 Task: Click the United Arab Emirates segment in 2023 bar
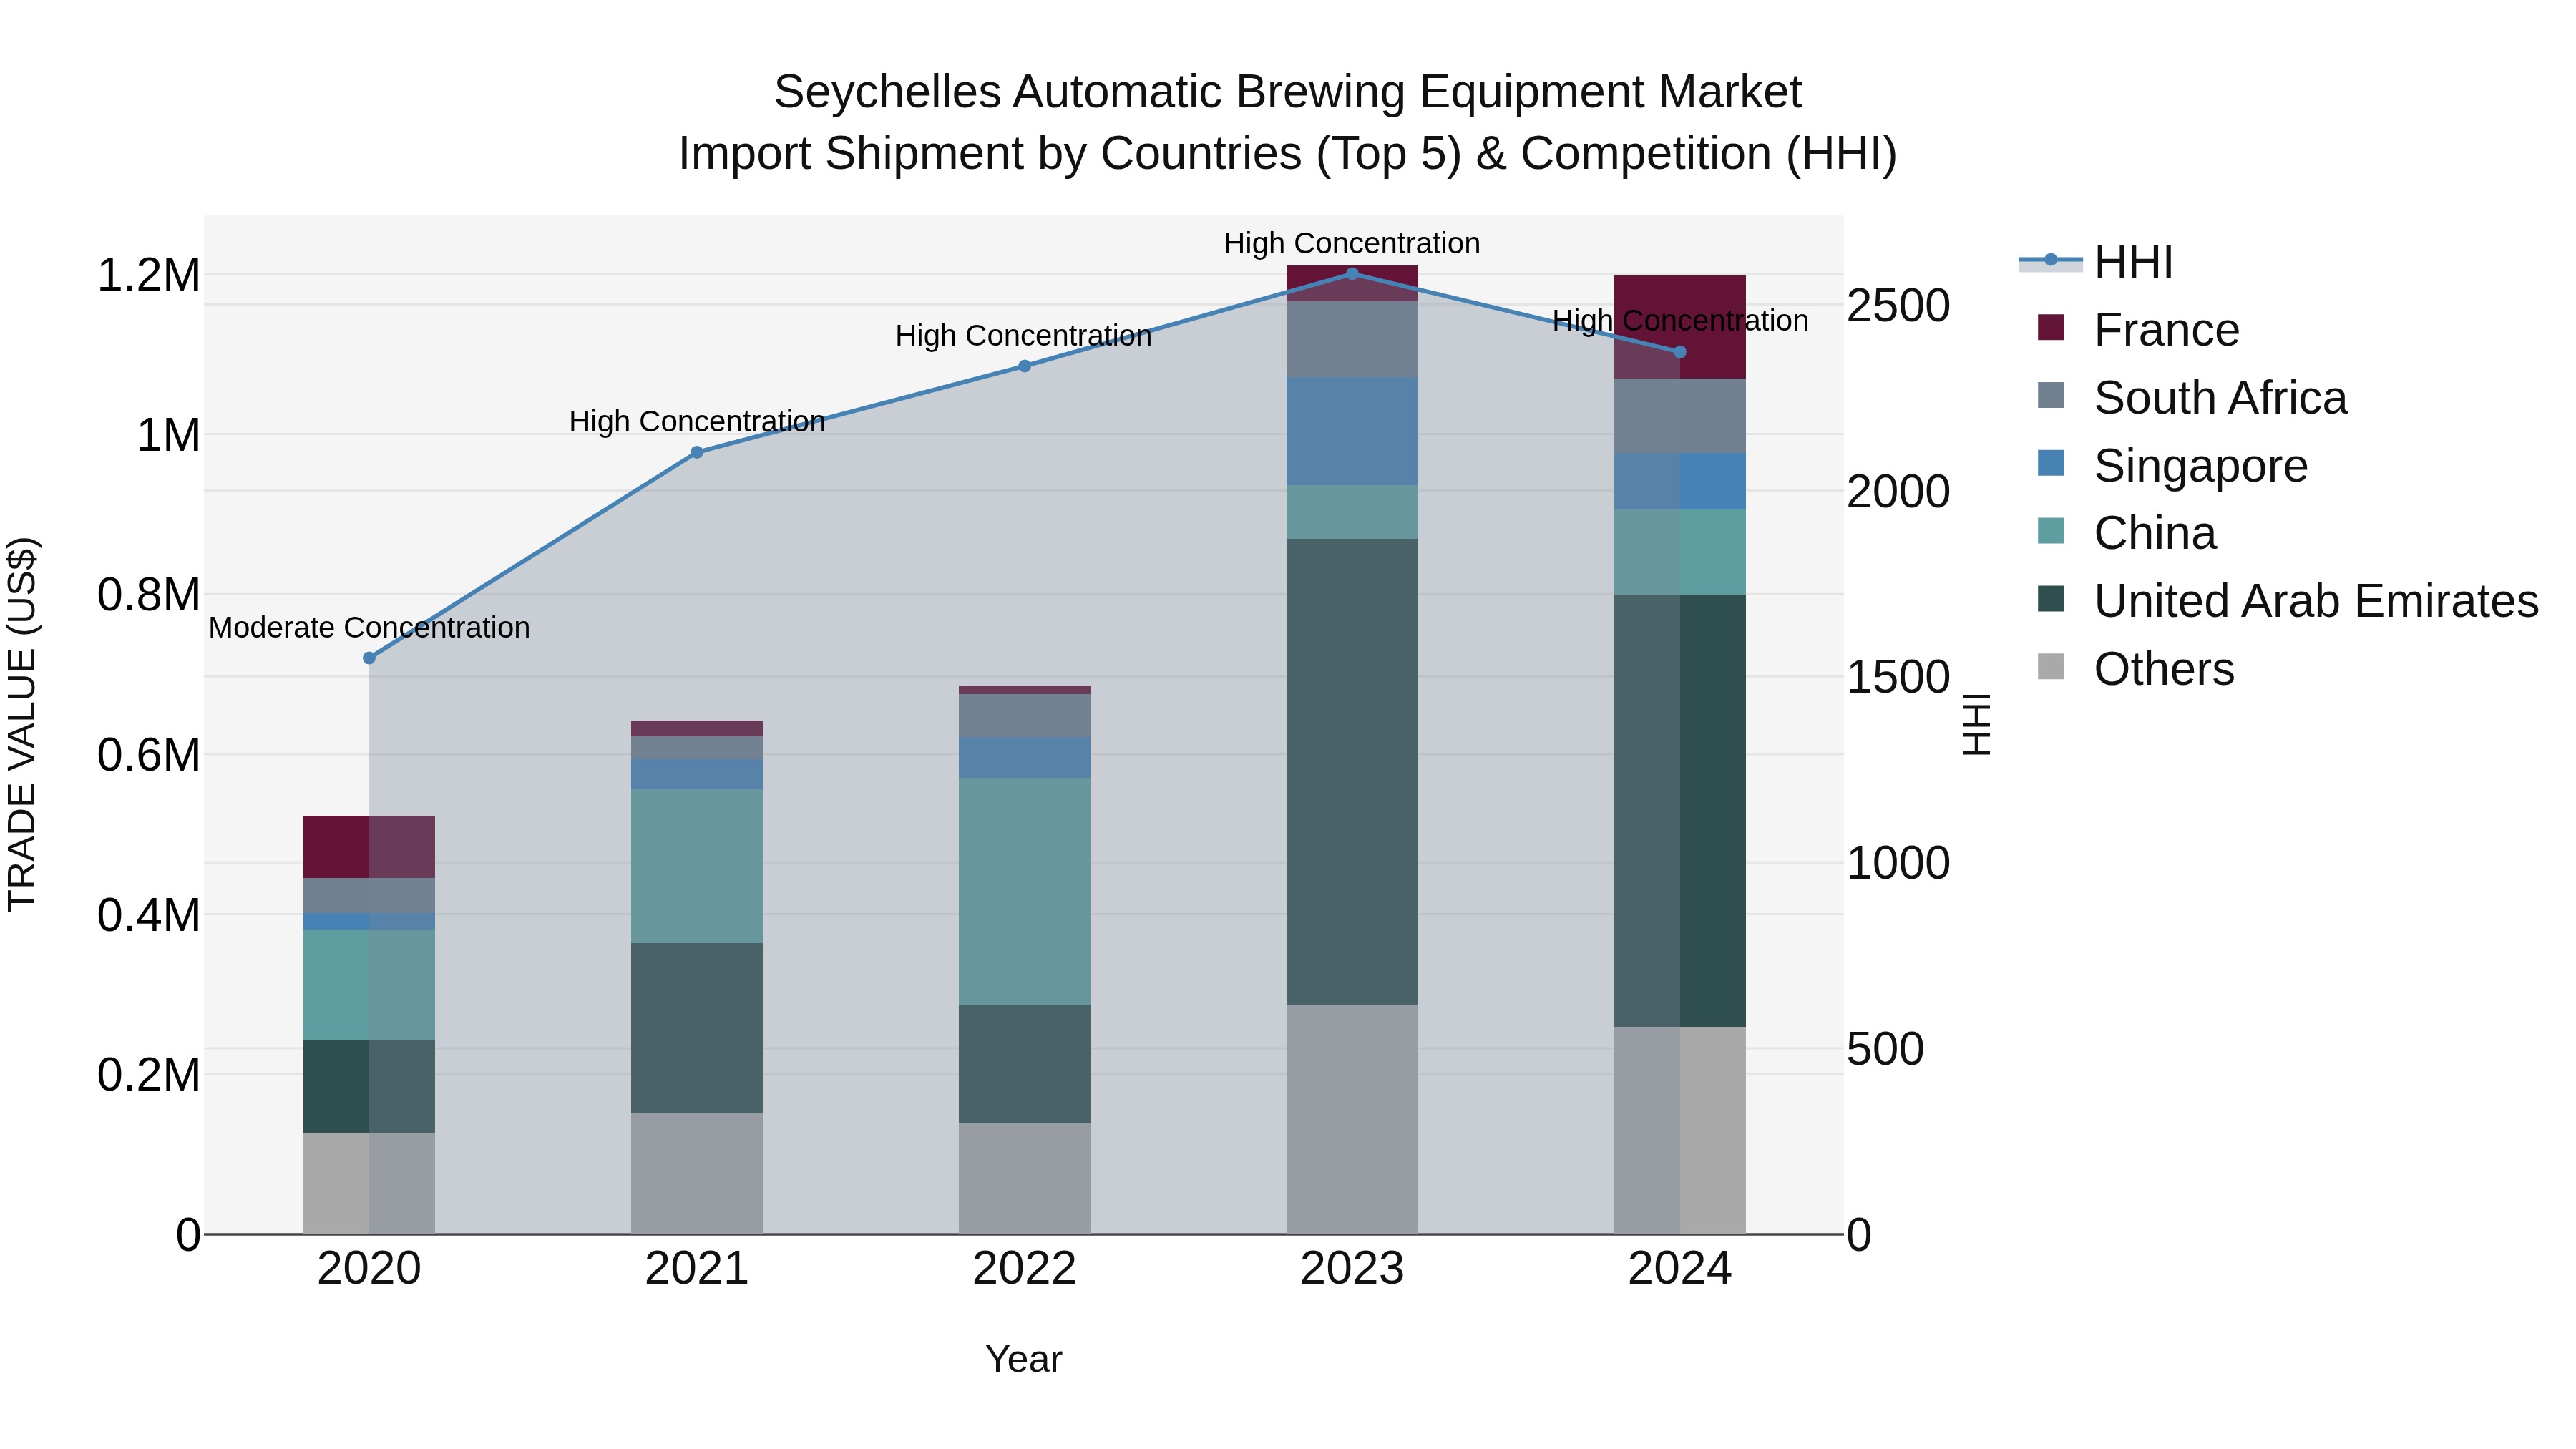(1352, 772)
